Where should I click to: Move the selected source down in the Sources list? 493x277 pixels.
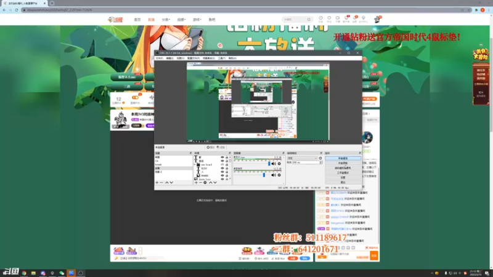point(215,182)
